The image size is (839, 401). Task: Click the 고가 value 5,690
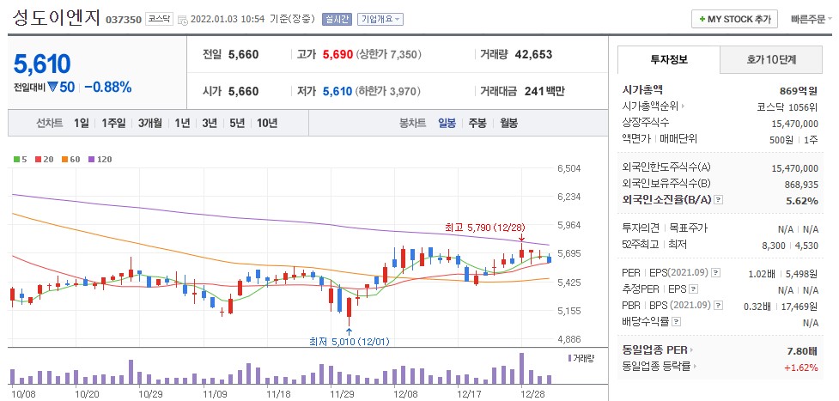337,55
